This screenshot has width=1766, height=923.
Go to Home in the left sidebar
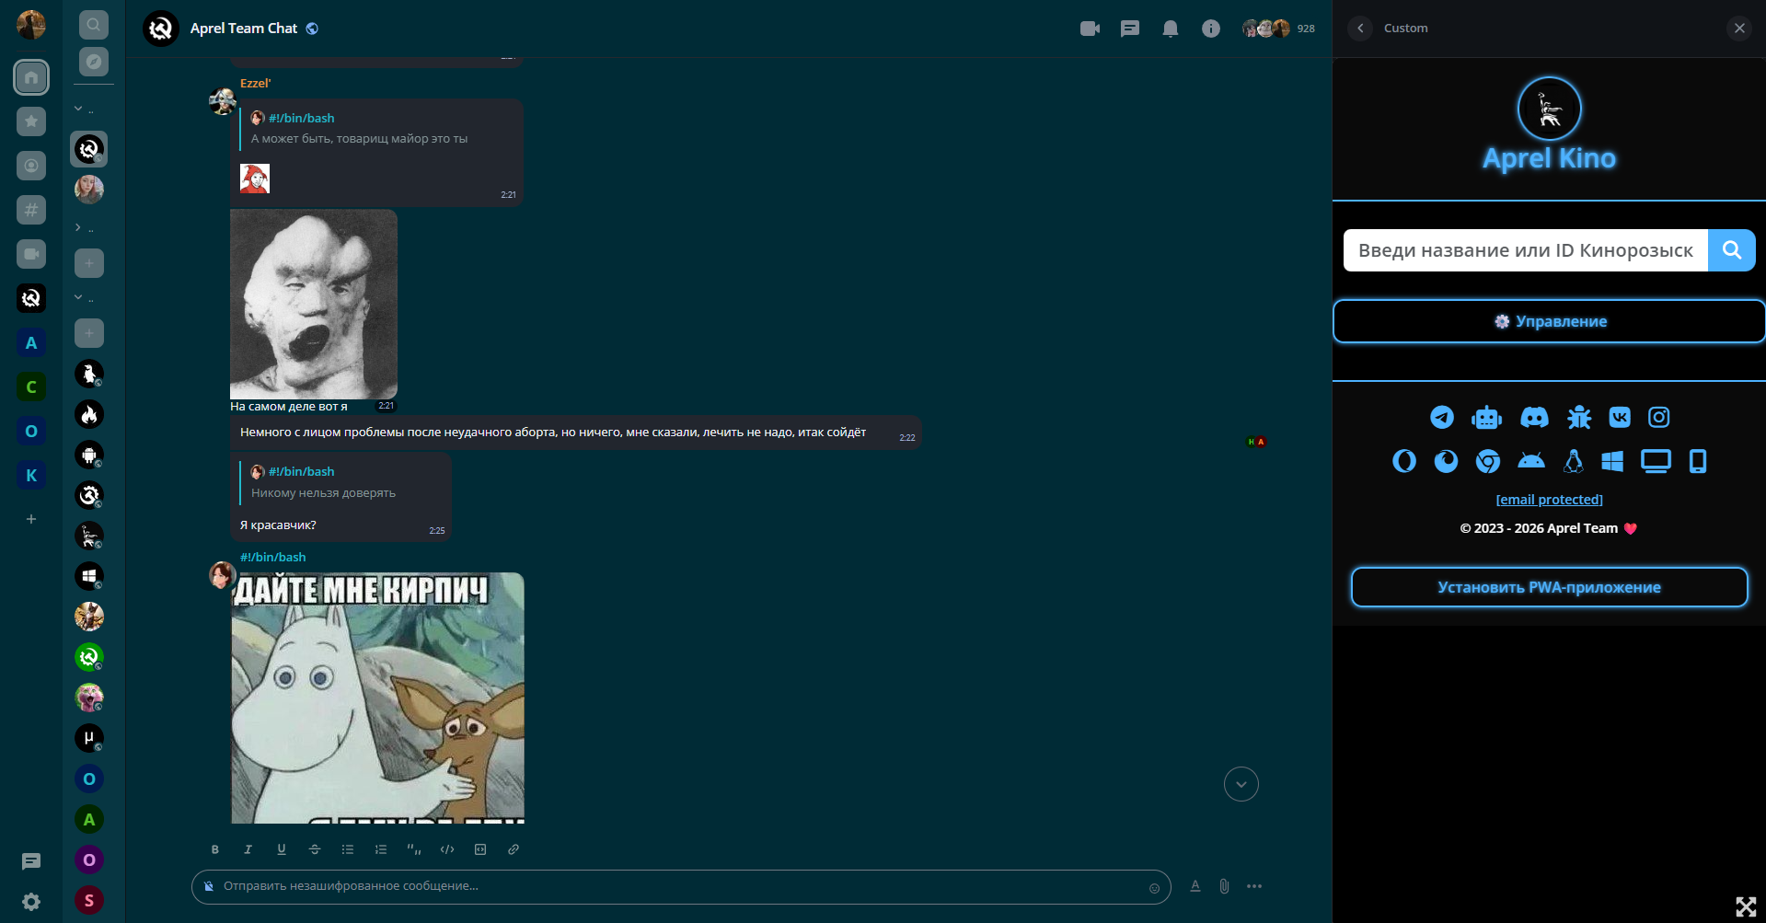tap(31, 77)
